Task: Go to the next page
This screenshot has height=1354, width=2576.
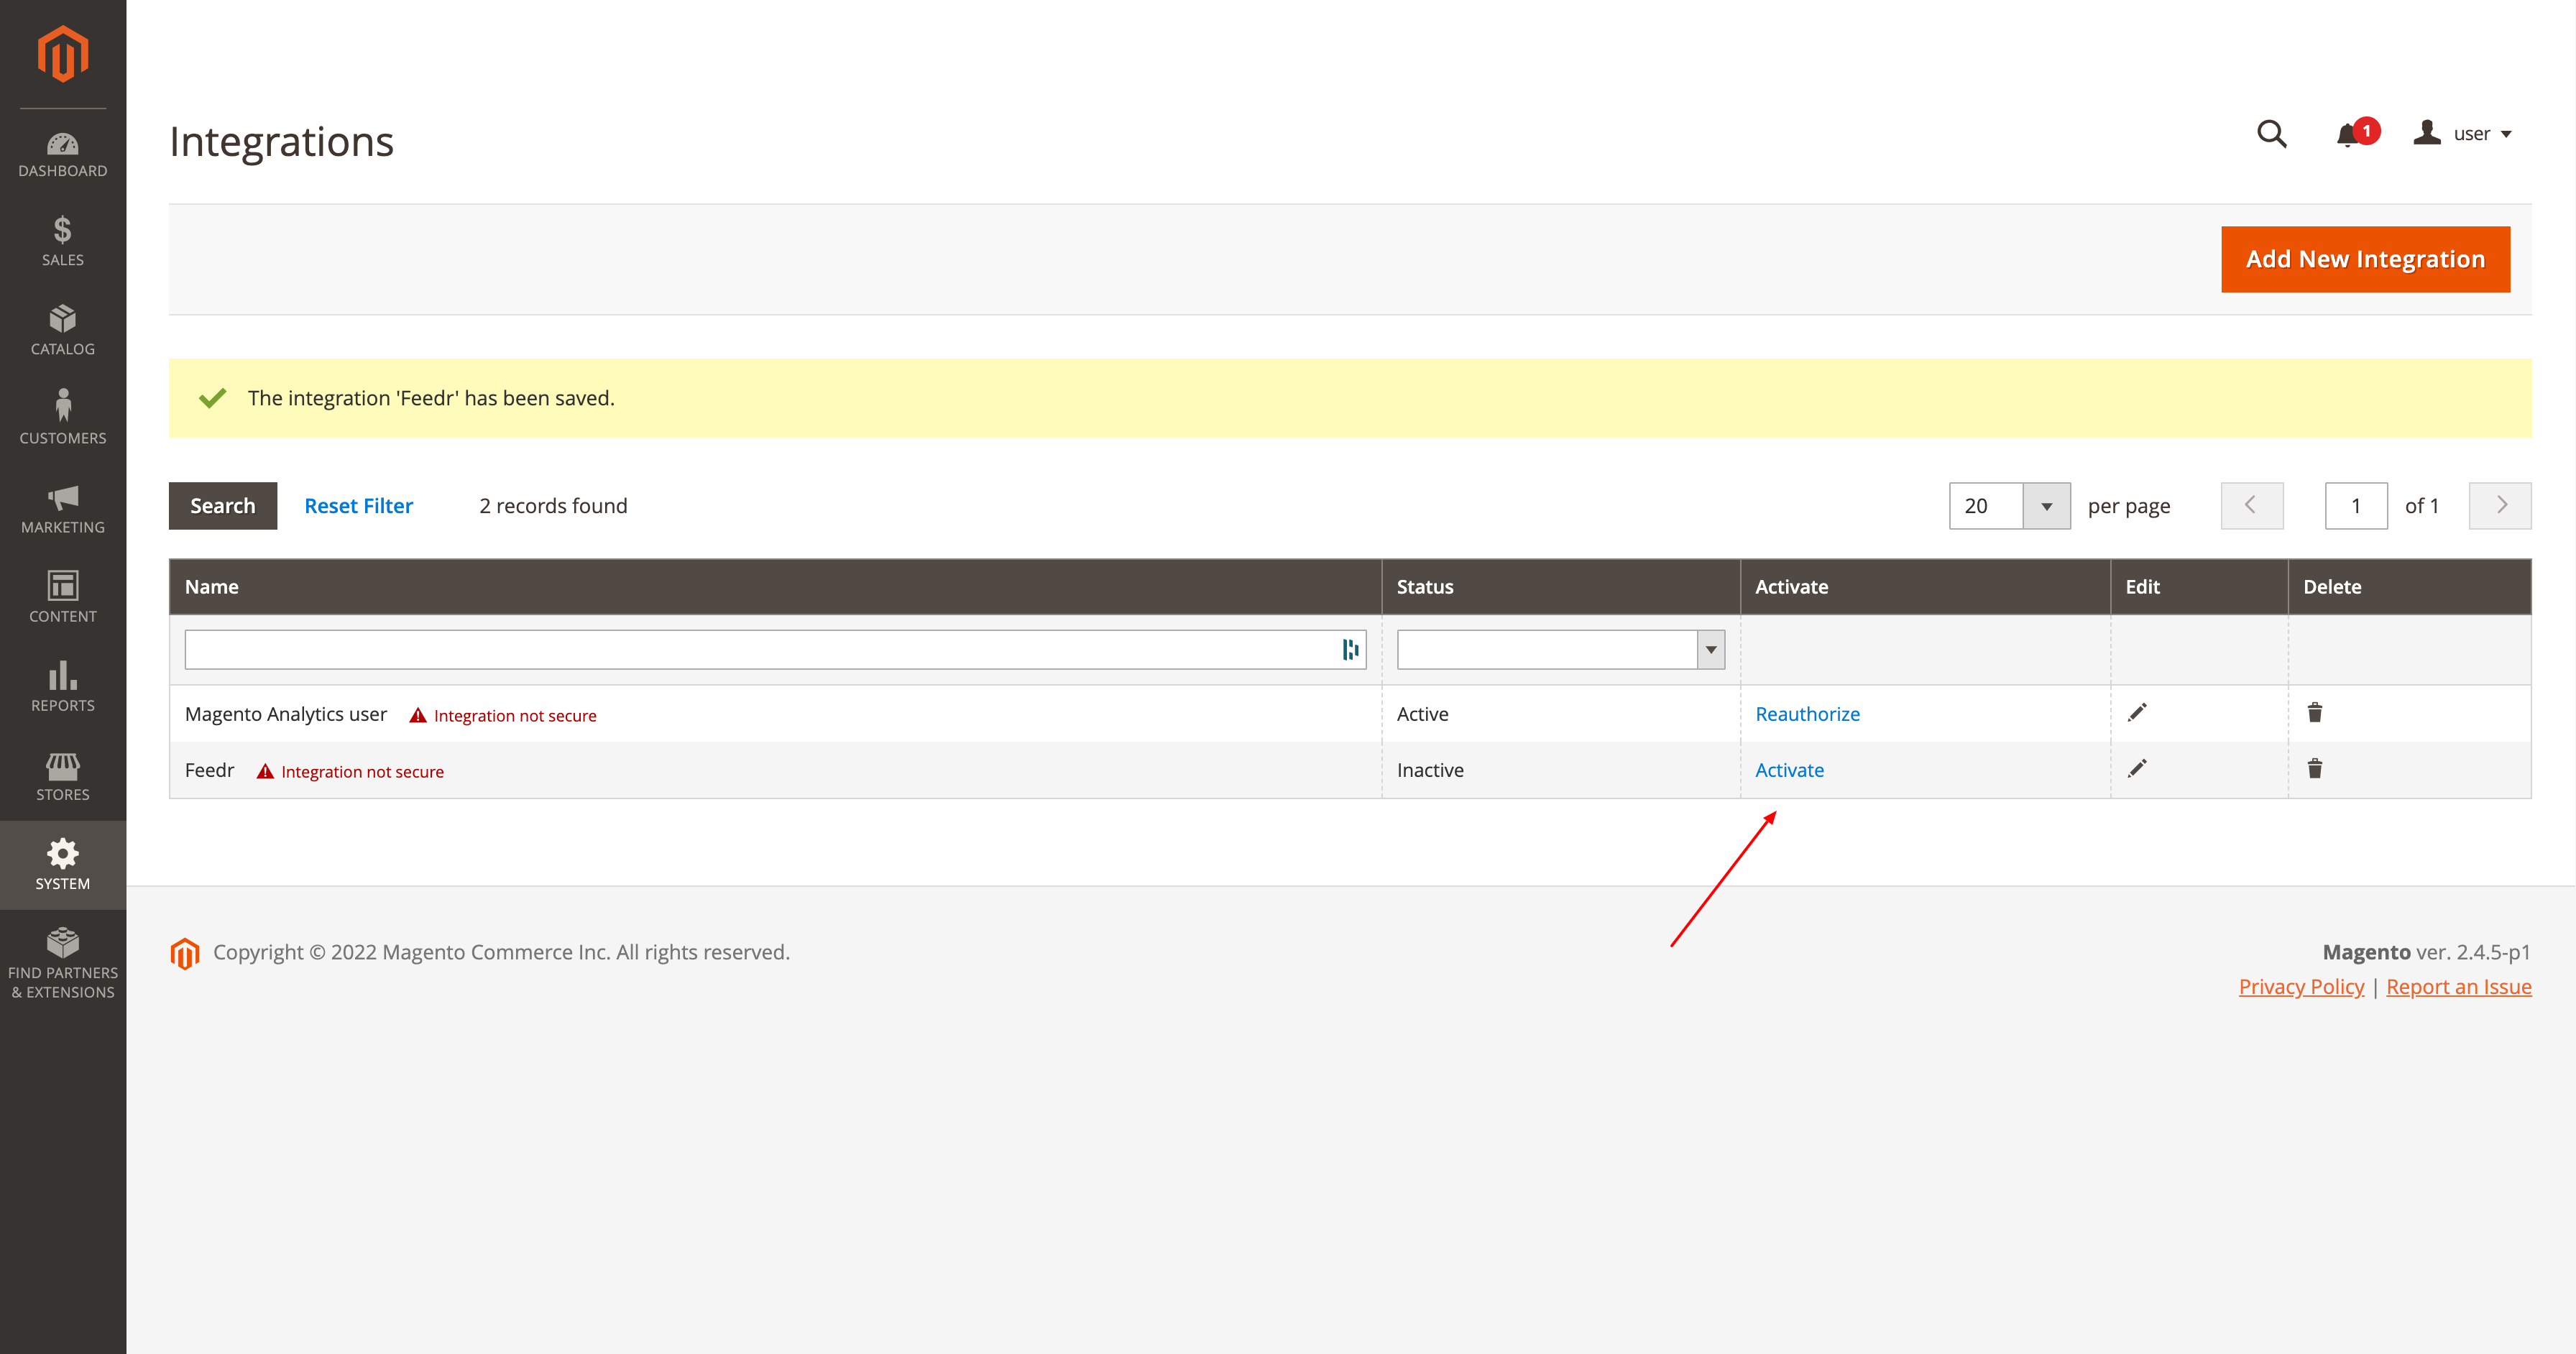Action: coord(2500,506)
